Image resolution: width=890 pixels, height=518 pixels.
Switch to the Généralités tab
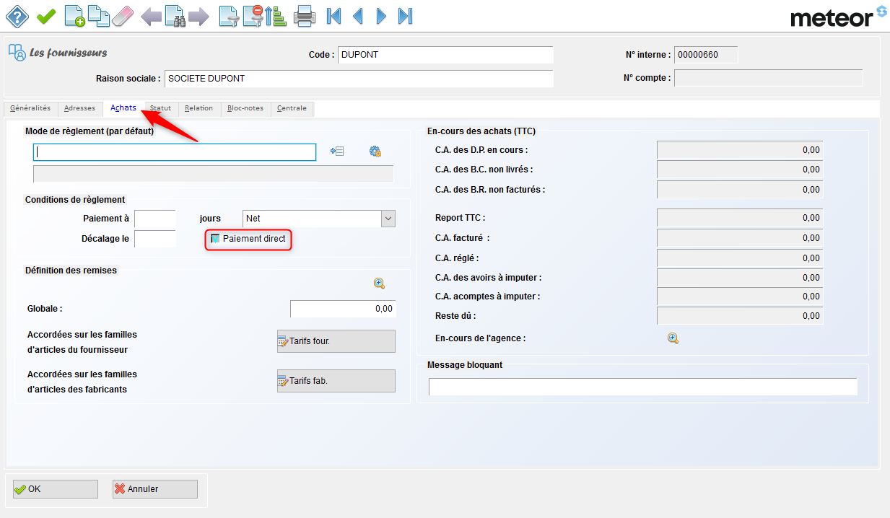coord(30,108)
